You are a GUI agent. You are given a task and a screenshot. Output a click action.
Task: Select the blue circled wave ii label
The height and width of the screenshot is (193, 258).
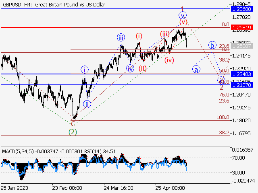point(87,104)
